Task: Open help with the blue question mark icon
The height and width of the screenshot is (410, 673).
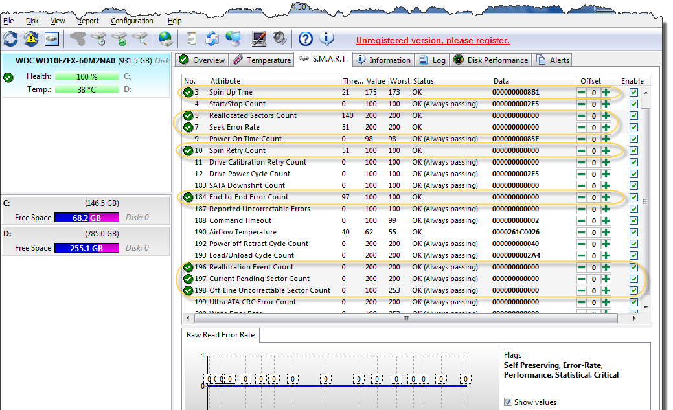Action: (305, 39)
